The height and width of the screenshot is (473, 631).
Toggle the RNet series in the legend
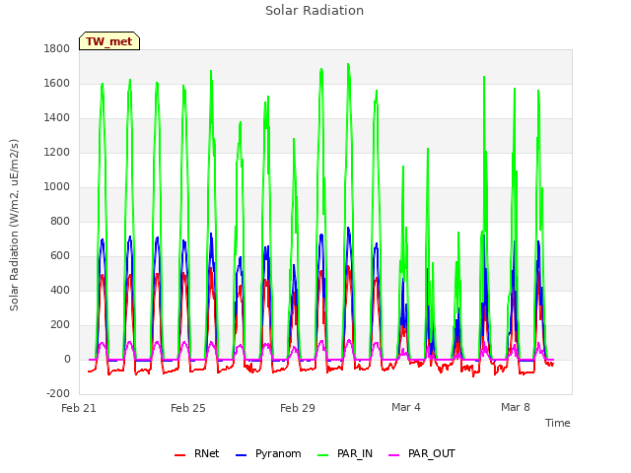(197, 453)
